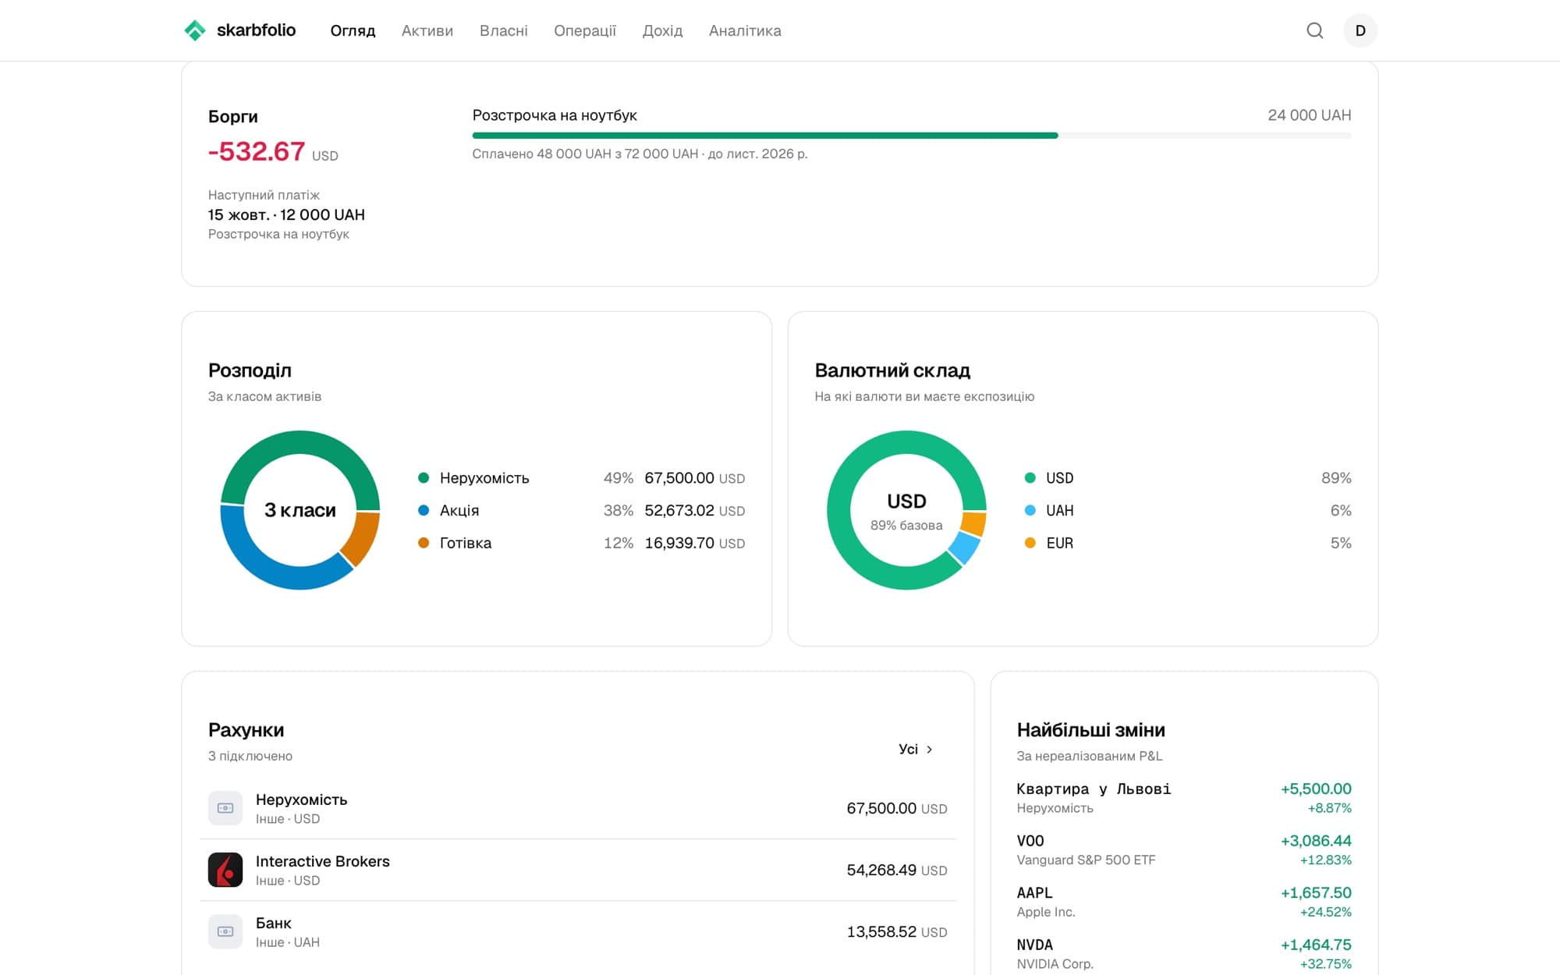Switch to the Активи tab
This screenshot has width=1560, height=975.
tap(427, 30)
